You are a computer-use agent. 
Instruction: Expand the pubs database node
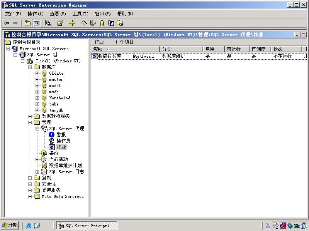(x=37, y=104)
